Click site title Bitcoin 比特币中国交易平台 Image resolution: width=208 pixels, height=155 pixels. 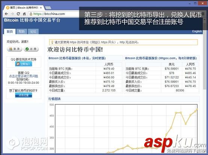pyautogui.click(x=32, y=20)
